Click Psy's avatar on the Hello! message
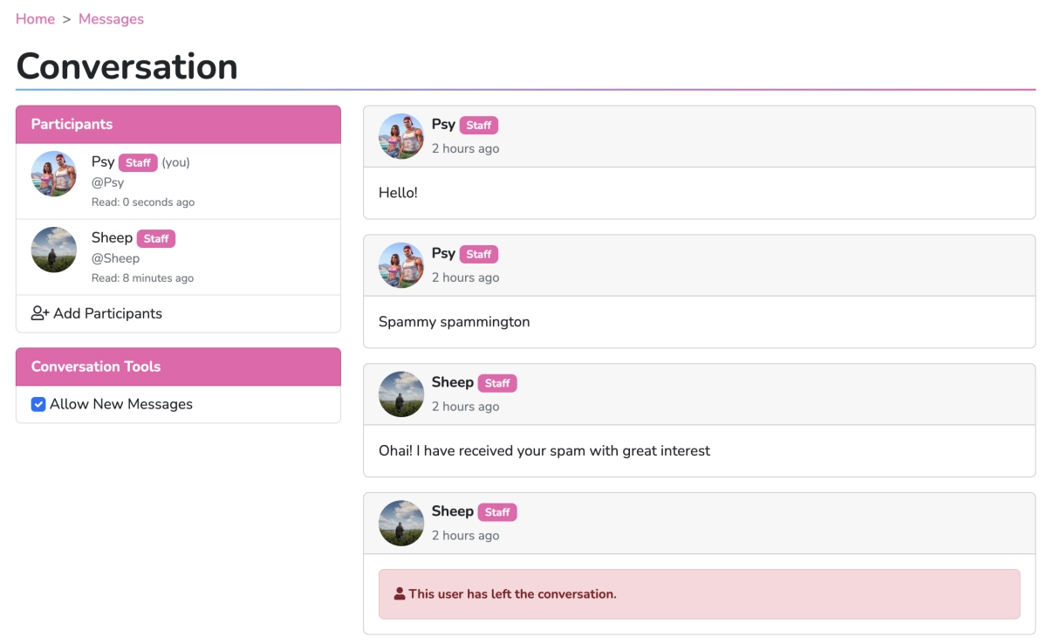 click(401, 136)
